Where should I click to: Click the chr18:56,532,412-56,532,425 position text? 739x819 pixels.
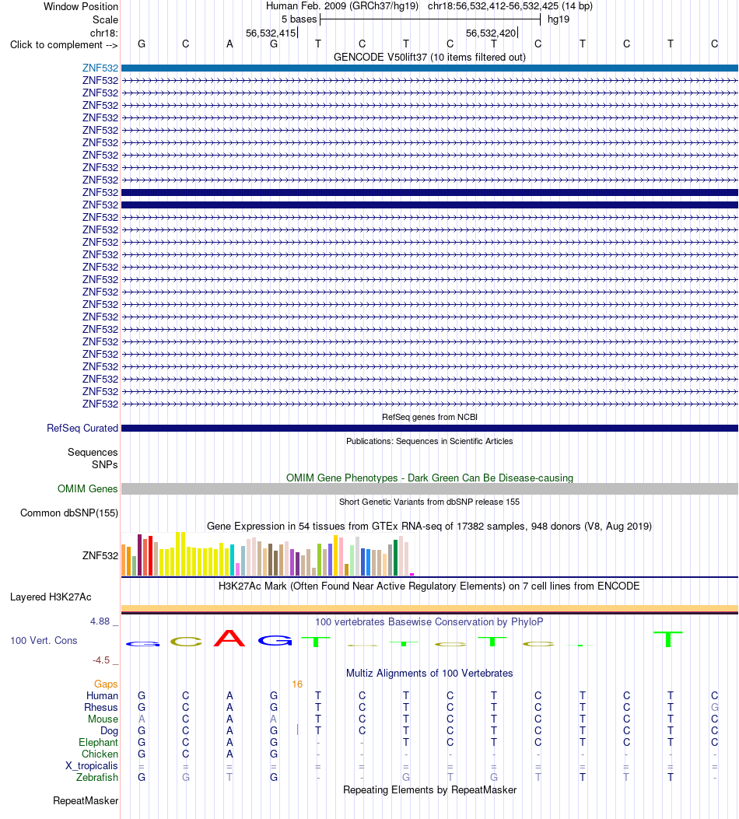click(510, 6)
